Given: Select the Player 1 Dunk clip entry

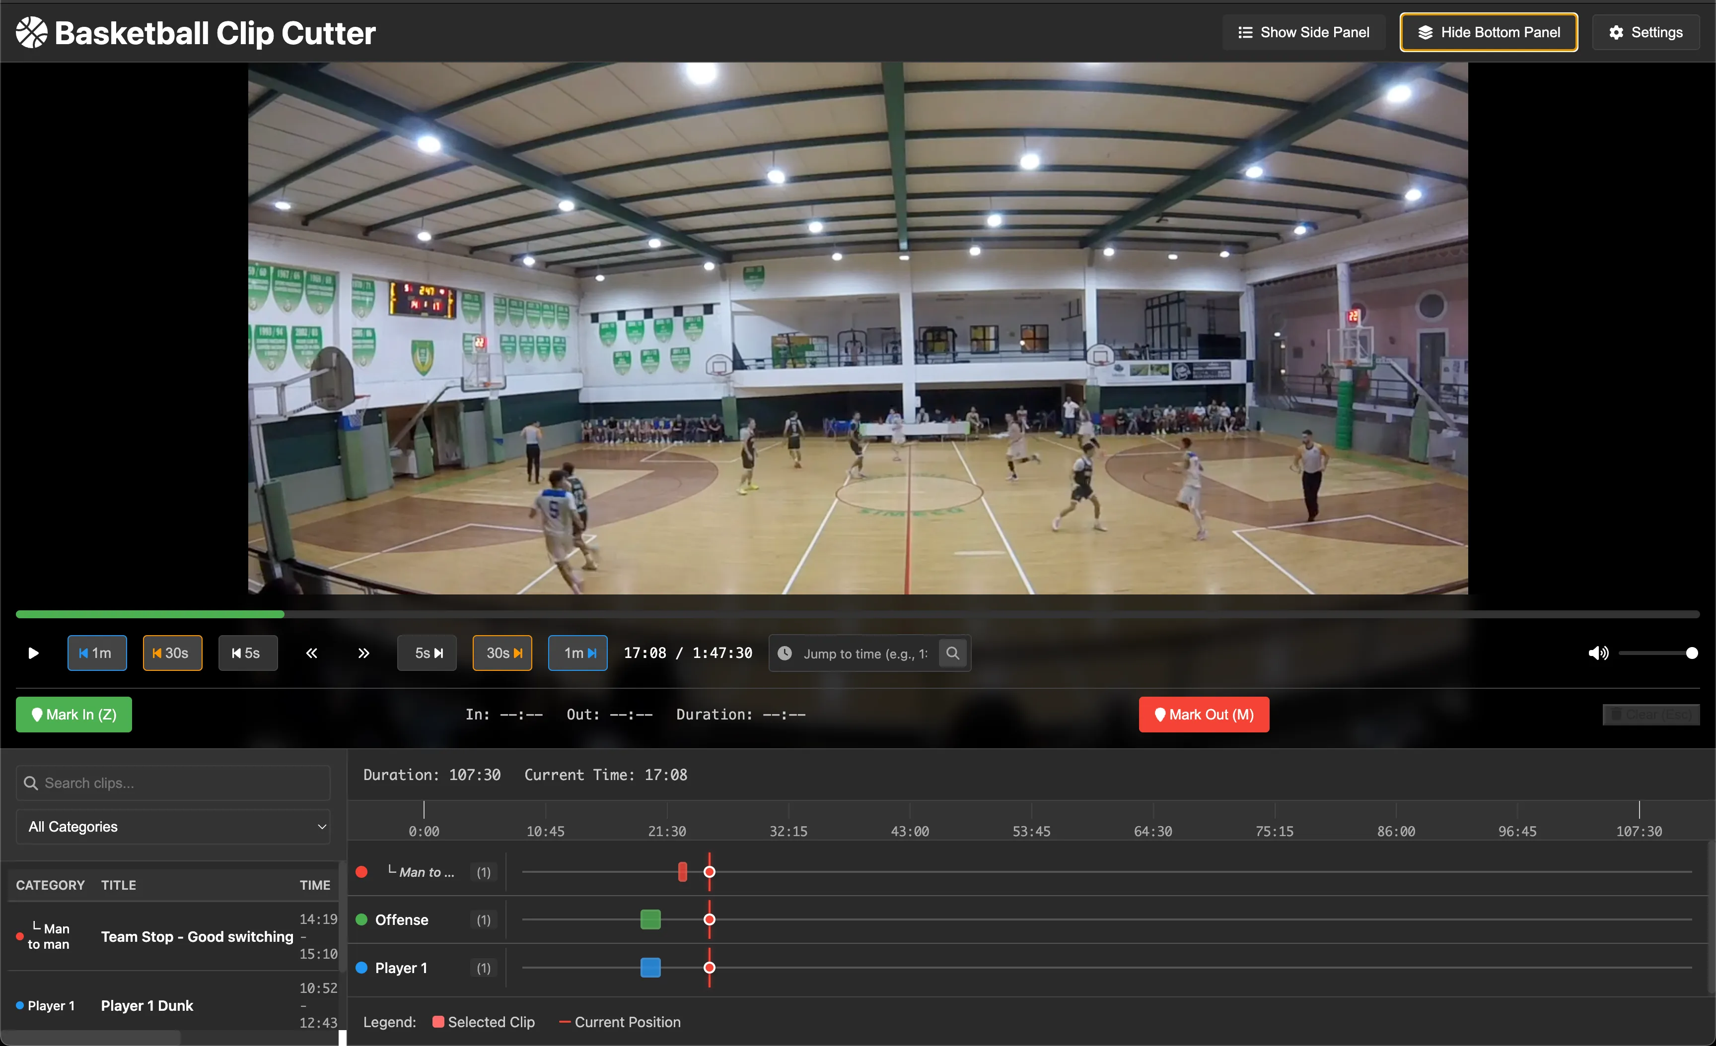Looking at the screenshot, I should [147, 1006].
